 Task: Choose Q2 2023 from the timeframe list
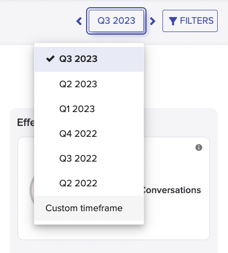tap(89, 84)
